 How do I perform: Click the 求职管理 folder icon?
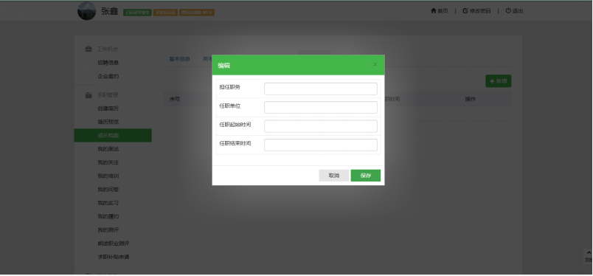click(x=89, y=95)
